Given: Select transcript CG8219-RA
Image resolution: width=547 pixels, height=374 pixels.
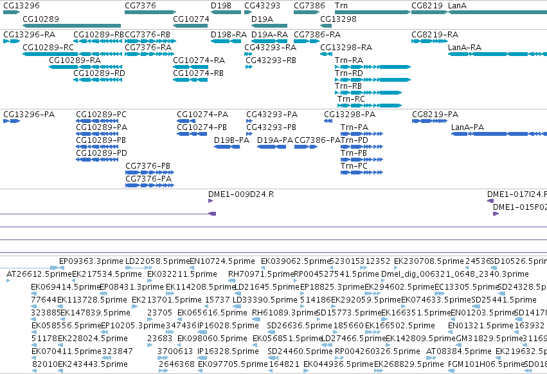Looking at the screenshot, I should click(429, 41).
